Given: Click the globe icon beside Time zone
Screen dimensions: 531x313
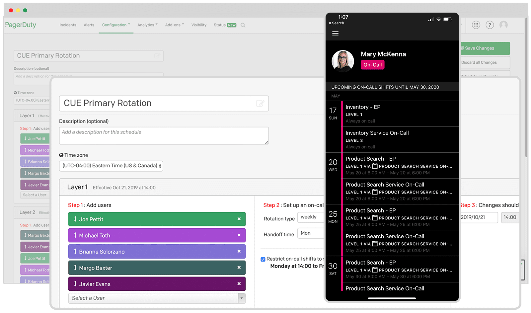Looking at the screenshot, I should point(61,155).
